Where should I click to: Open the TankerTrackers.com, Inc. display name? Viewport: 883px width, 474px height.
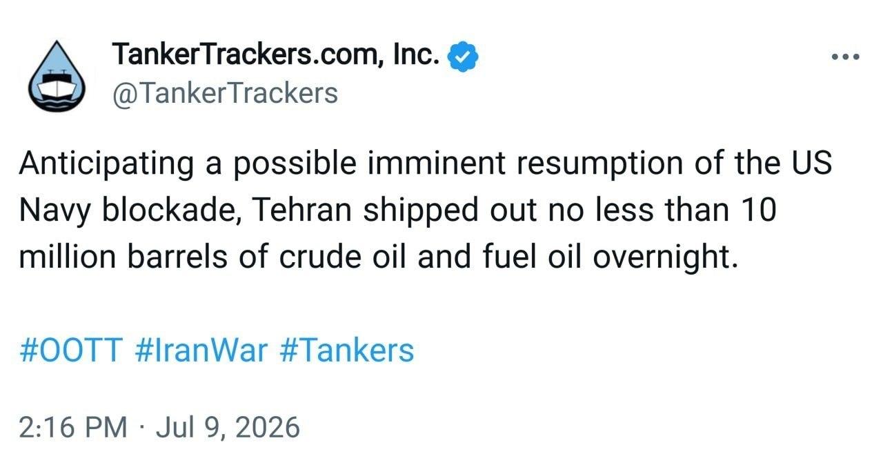275,55
